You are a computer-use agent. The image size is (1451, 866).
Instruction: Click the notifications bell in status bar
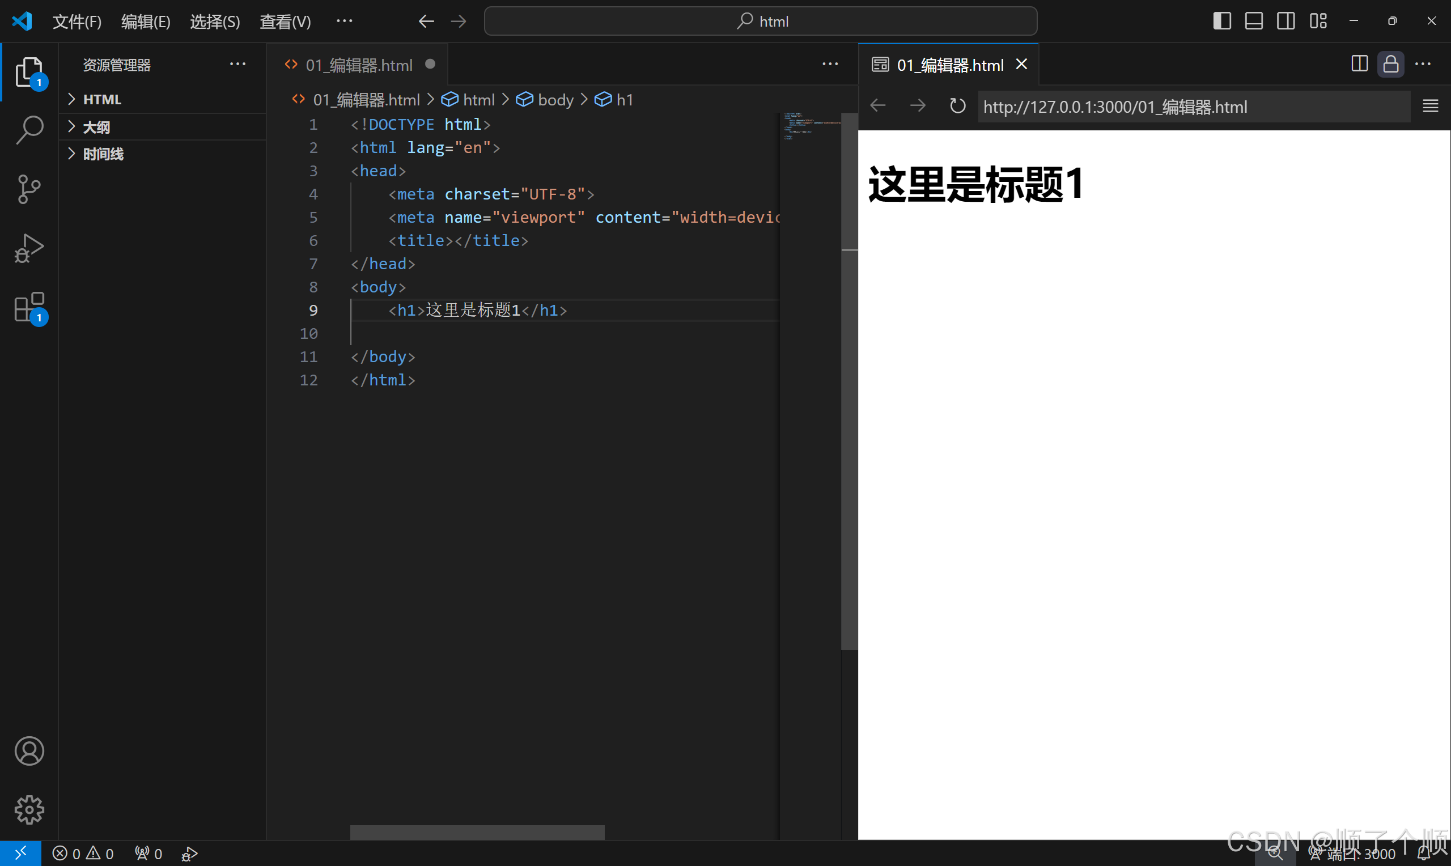pyautogui.click(x=1424, y=854)
